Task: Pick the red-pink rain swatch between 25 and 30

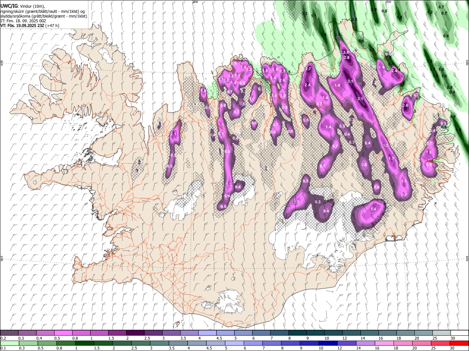Action: point(440,343)
